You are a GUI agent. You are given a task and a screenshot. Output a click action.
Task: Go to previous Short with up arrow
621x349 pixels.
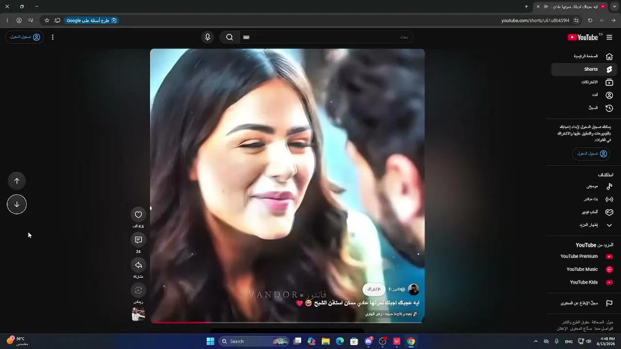(16, 181)
